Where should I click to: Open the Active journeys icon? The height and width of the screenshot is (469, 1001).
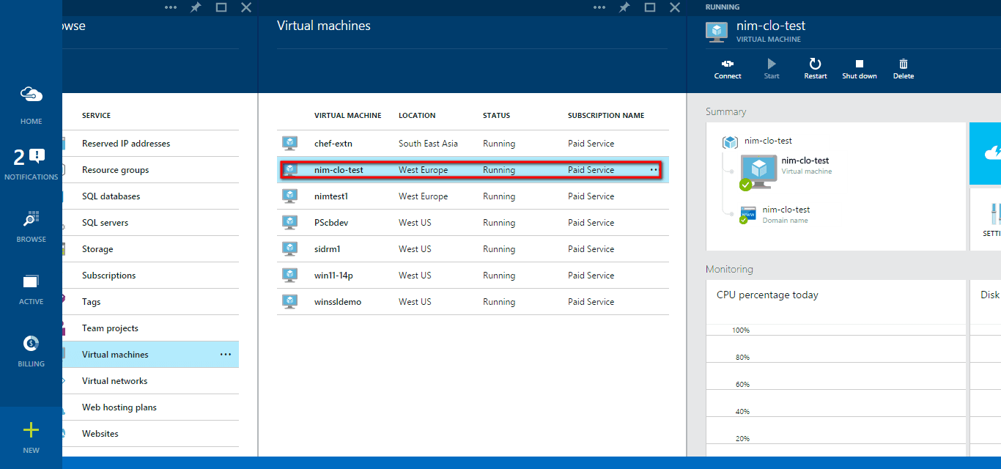31,282
